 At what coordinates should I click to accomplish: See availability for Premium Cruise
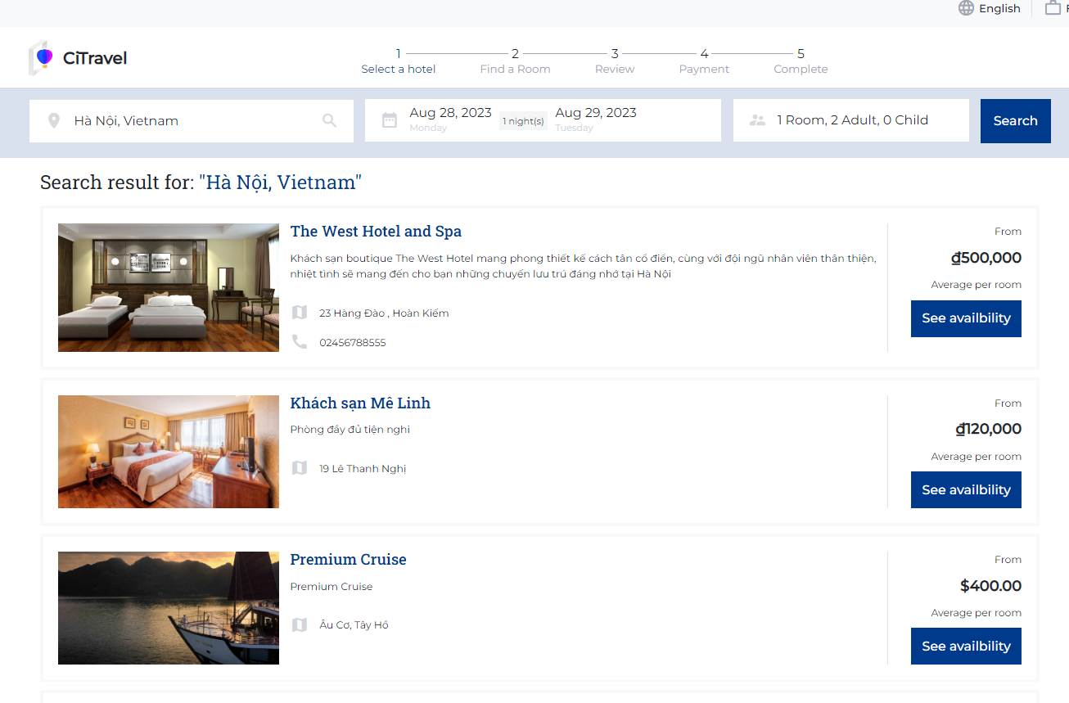(966, 646)
